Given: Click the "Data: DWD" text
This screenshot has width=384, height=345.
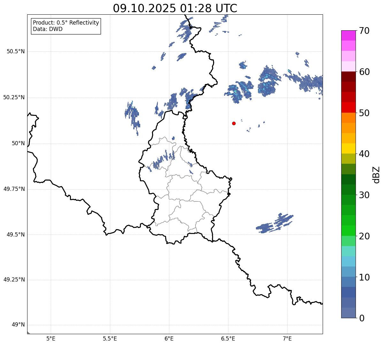Looking at the screenshot, I should (48, 29).
